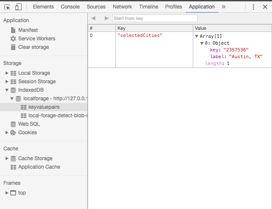Viewport: 272px width, 209px height.
Task: Switch to the Console tab
Action: tap(70, 7)
